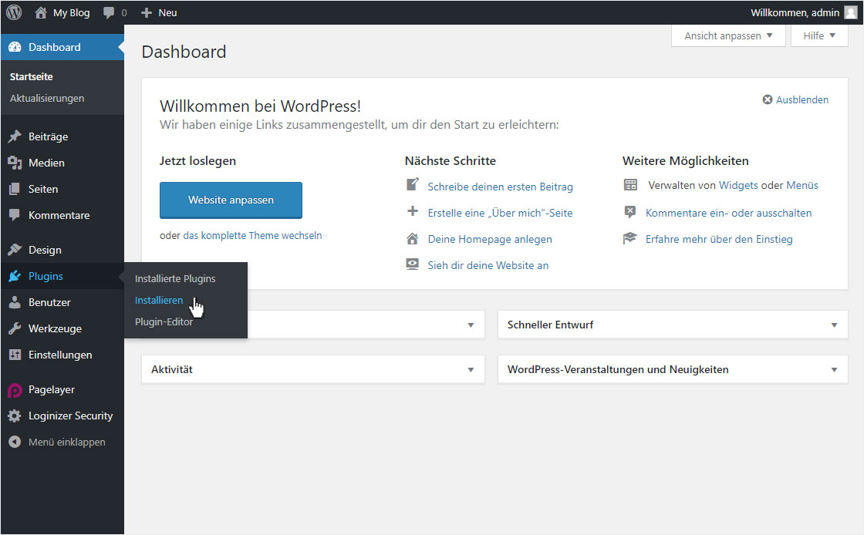Open the Hilfe dropdown tab

818,35
